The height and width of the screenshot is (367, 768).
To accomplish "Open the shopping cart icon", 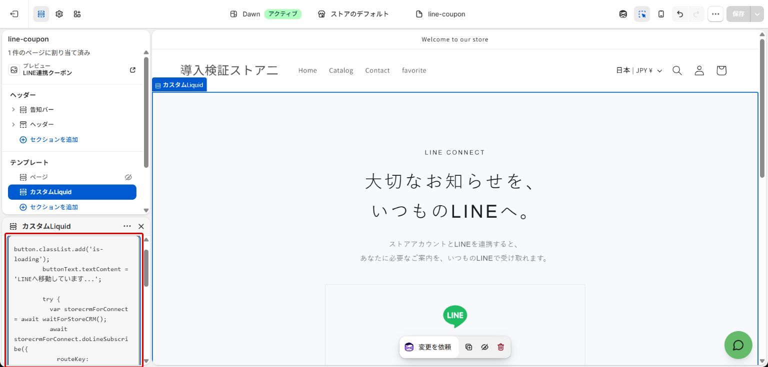I will click(x=721, y=70).
